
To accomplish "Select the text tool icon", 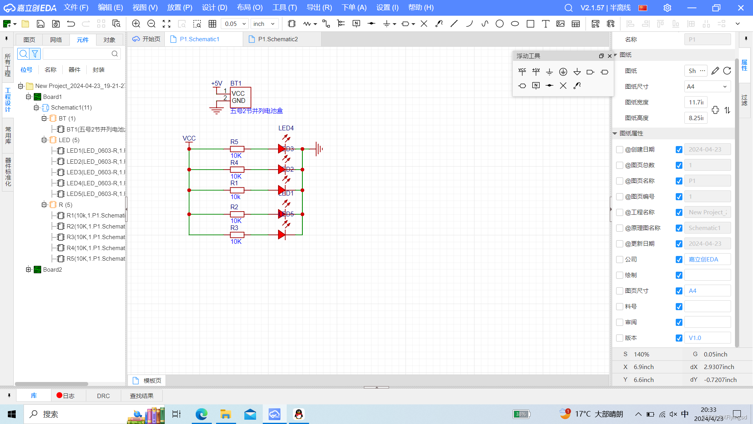I will coord(546,24).
